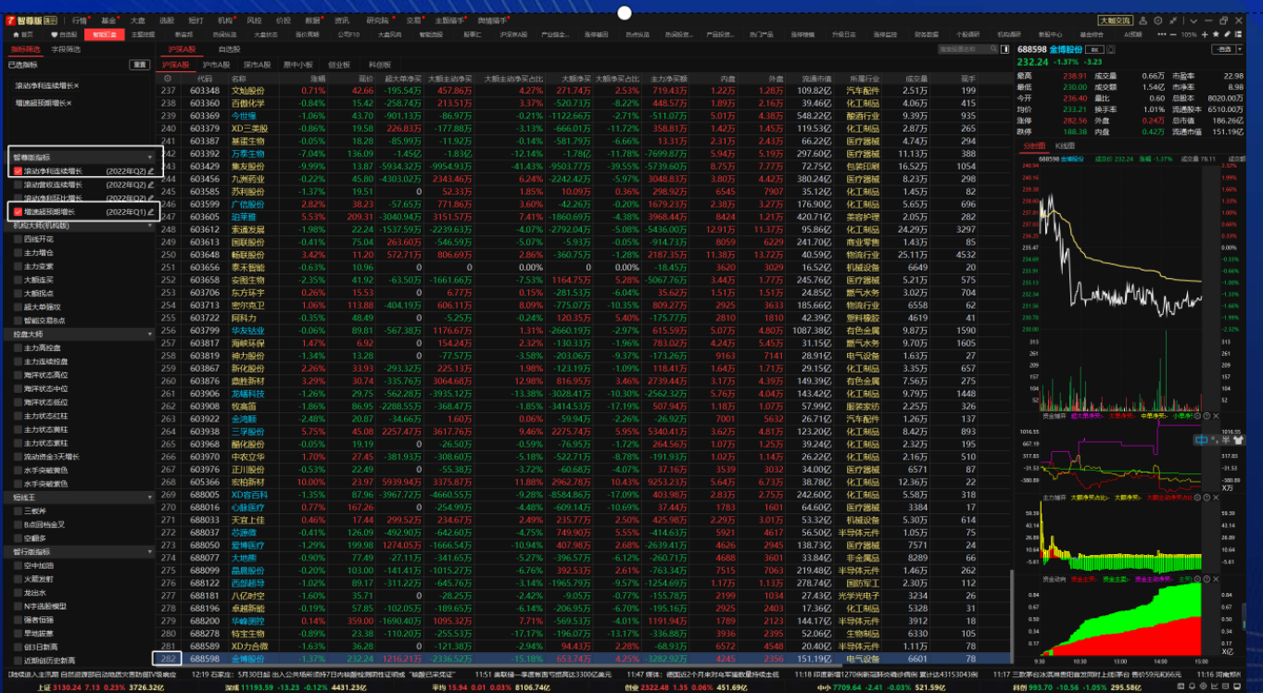Check 主力增仓 checkbox
This screenshot has height=693, width=1263.
(19, 252)
